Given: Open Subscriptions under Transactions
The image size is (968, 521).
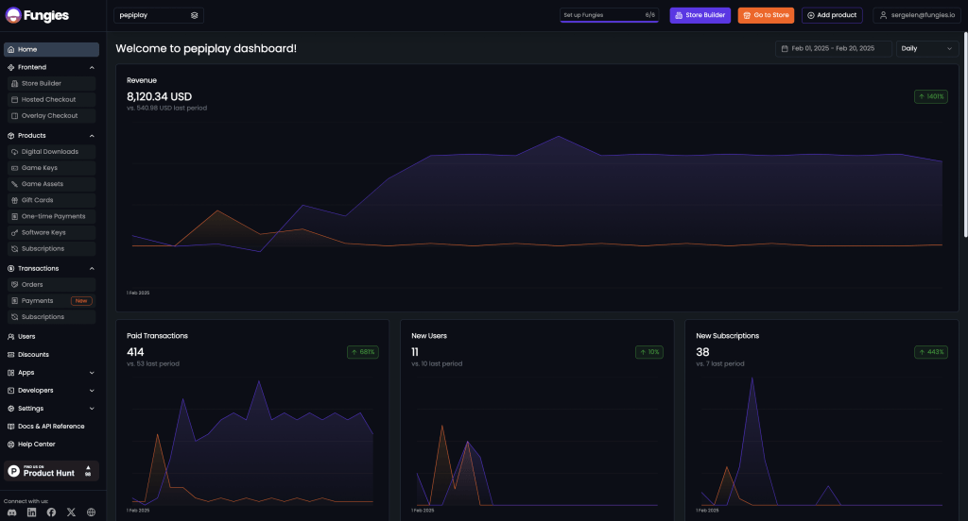Looking at the screenshot, I should pos(51,317).
